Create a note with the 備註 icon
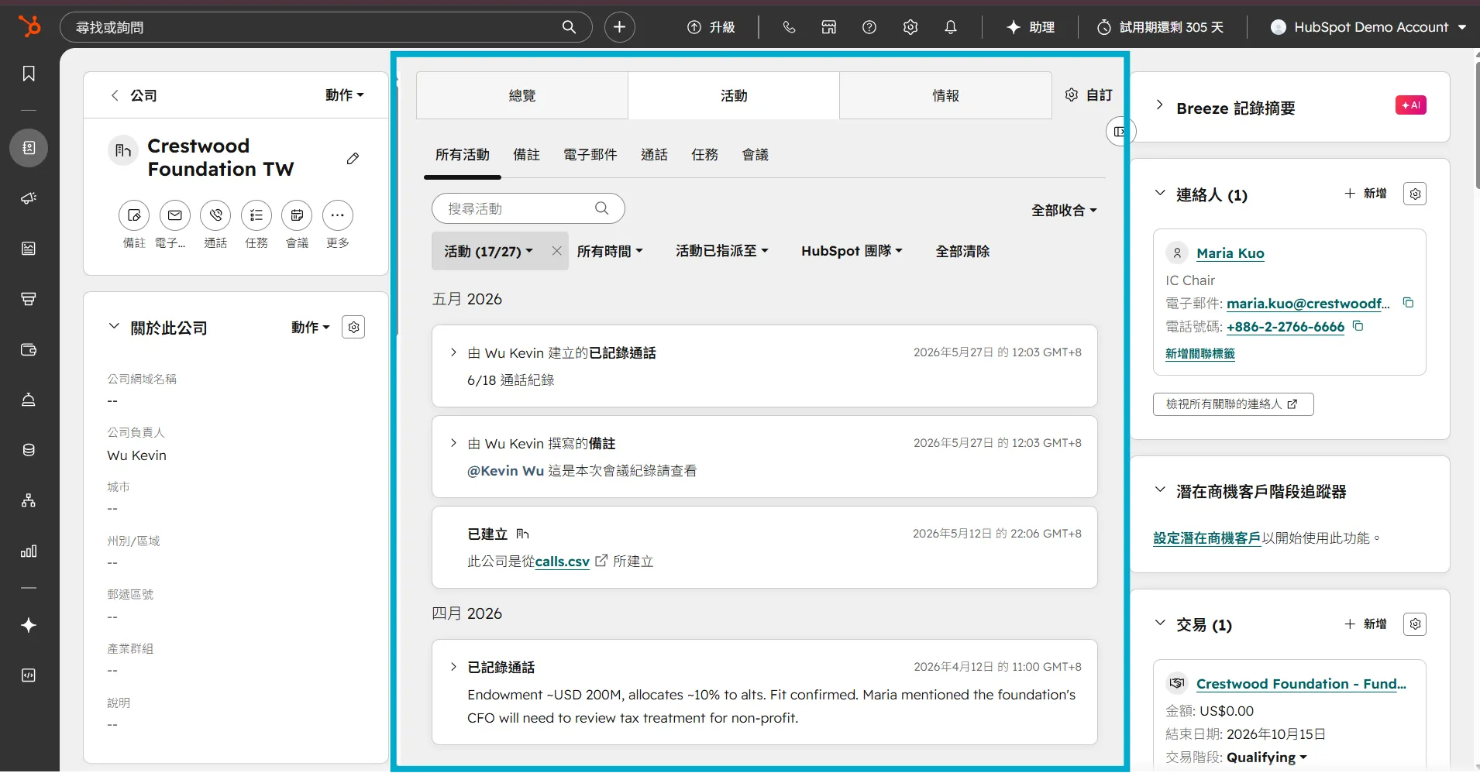The image size is (1480, 773). pos(134,215)
